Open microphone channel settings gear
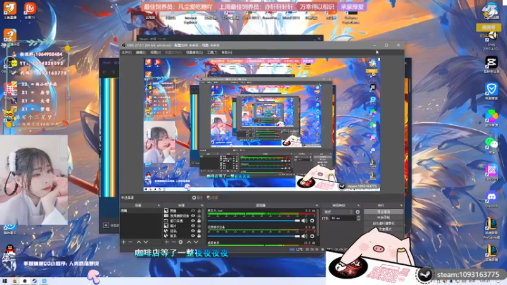This screenshot has width=507, height=285. tap(312, 220)
